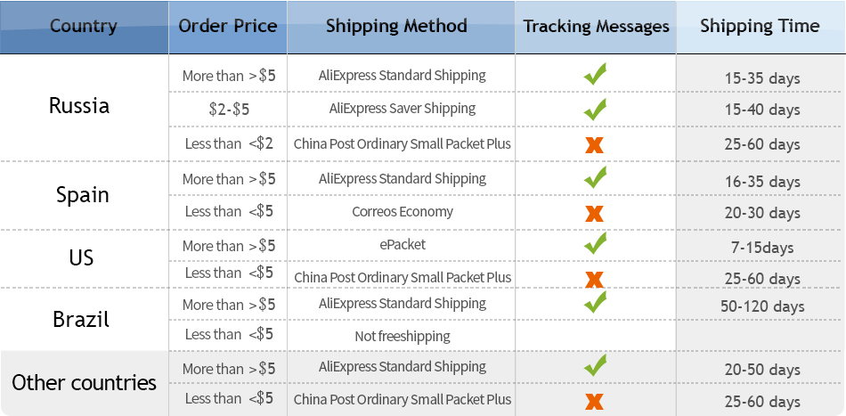
Task: Click the orange X in Other countries row
Action: [x=595, y=401]
